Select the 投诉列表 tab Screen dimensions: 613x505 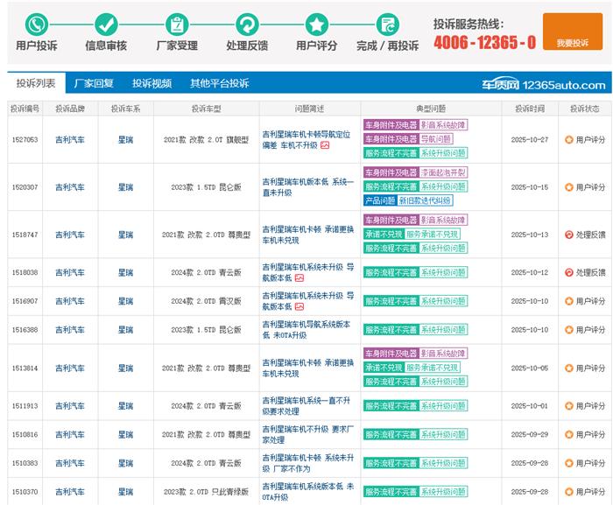(x=36, y=84)
